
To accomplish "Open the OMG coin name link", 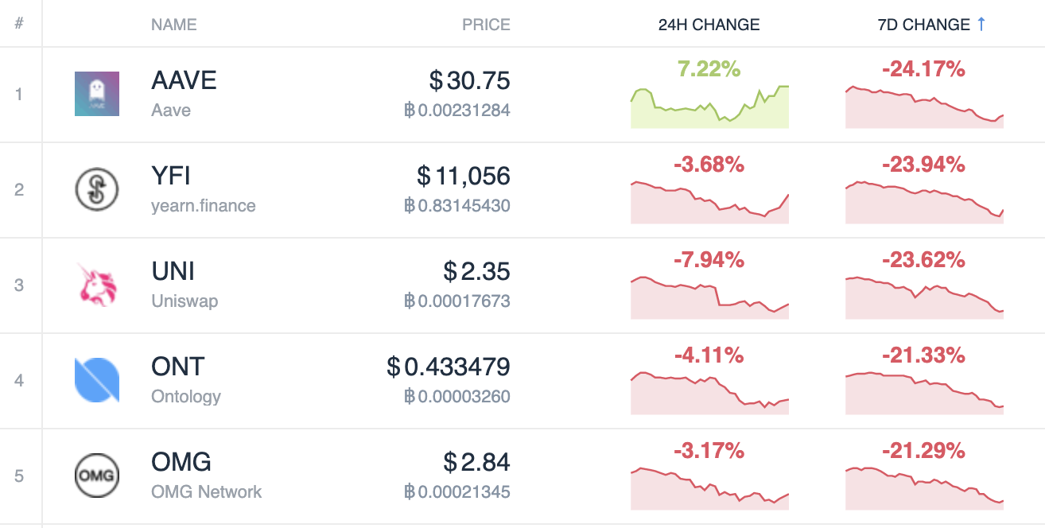I will click(181, 462).
